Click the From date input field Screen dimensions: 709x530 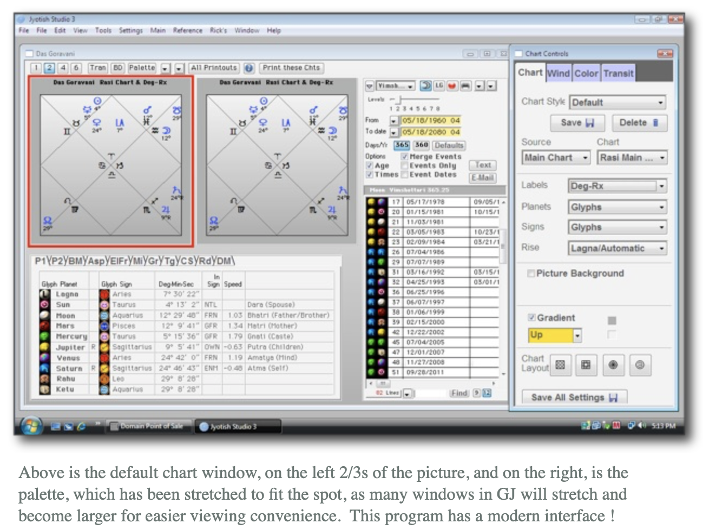(x=430, y=121)
